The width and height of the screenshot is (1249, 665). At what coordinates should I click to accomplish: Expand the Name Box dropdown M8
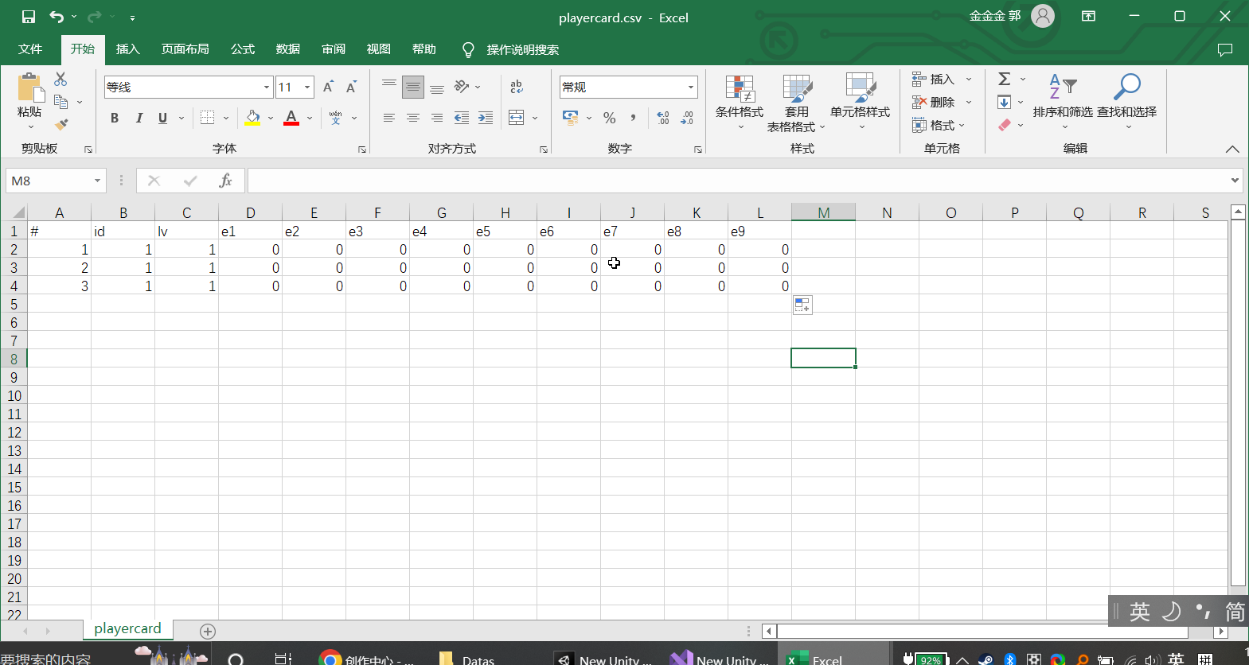click(97, 181)
